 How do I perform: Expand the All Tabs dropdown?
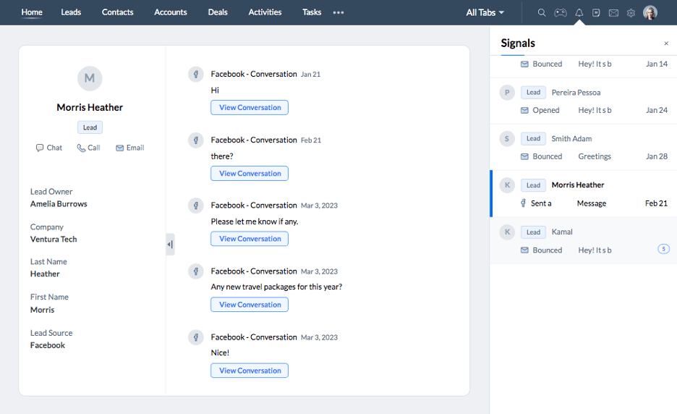[485, 12]
